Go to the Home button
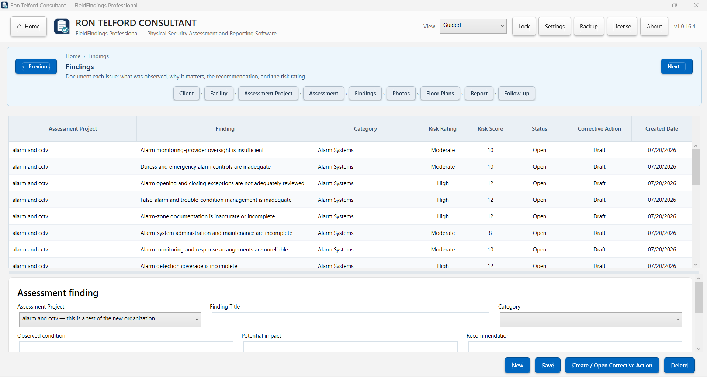The image size is (707, 377). tap(29, 27)
